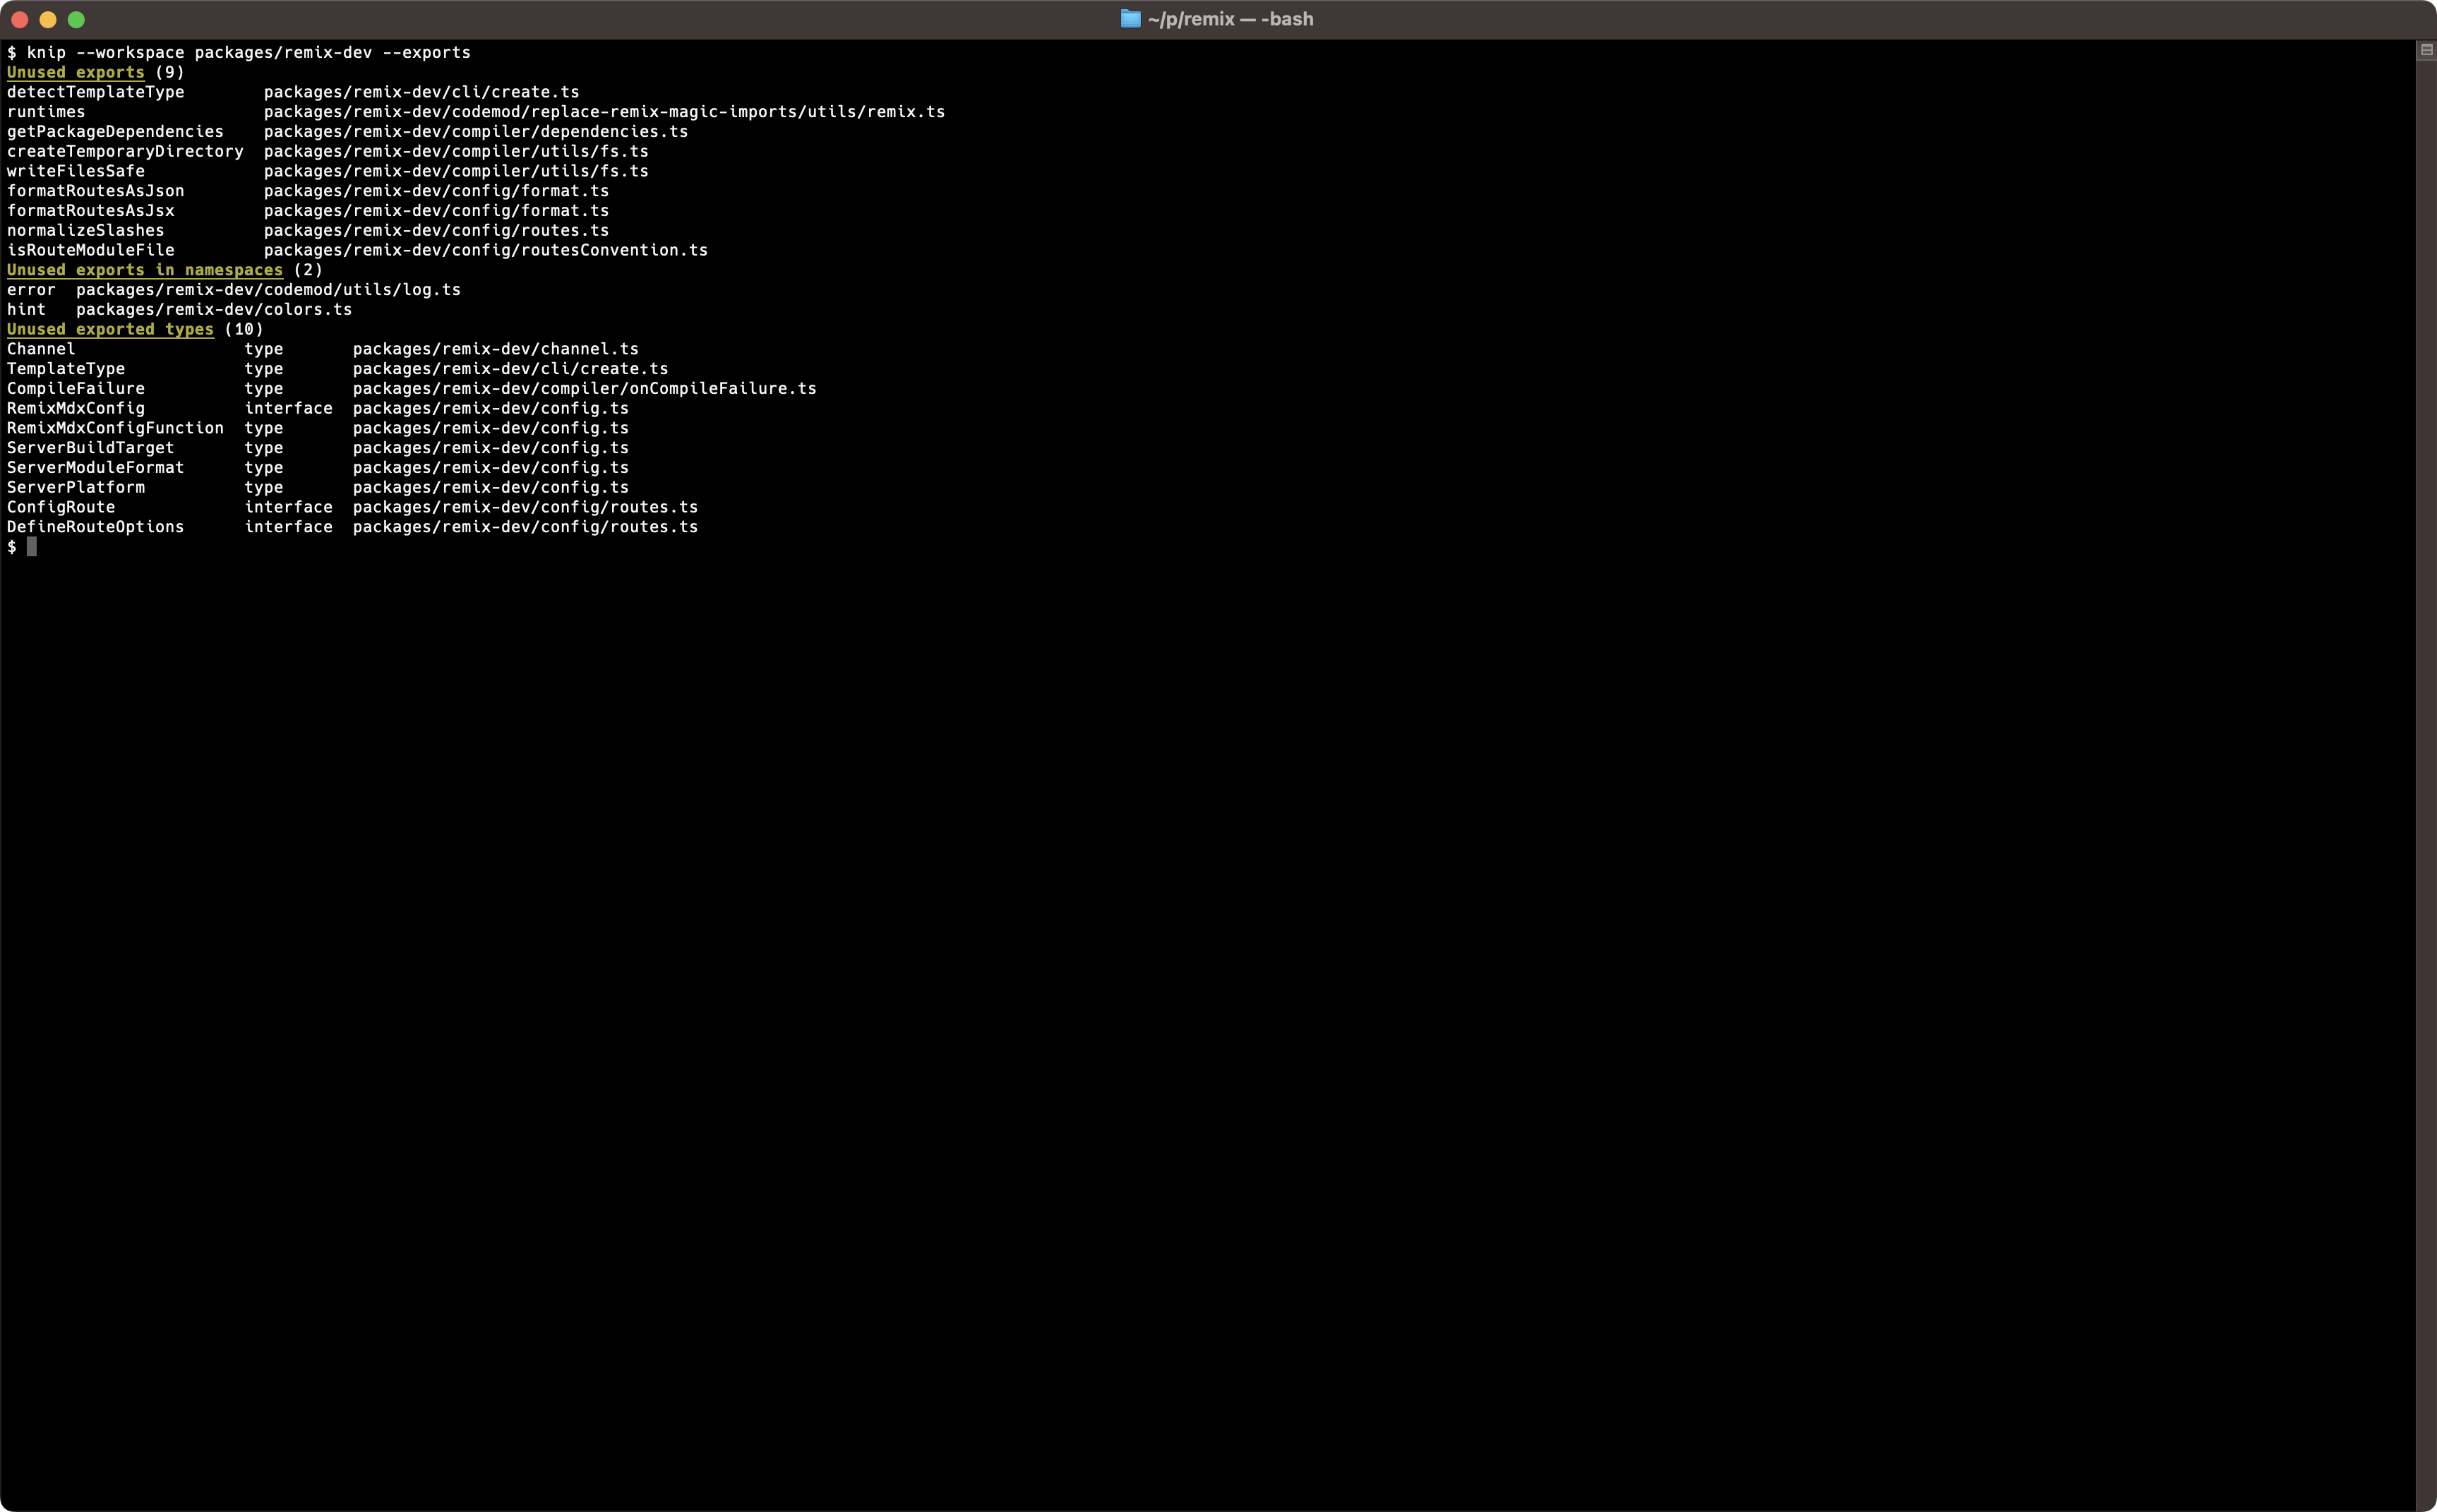Click 'RemixMdxConfig' interface name
The width and height of the screenshot is (2437, 1512).
point(76,408)
